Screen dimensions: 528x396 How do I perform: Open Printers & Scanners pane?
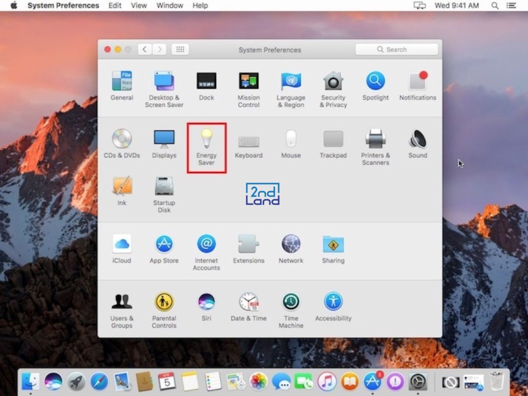tap(375, 147)
